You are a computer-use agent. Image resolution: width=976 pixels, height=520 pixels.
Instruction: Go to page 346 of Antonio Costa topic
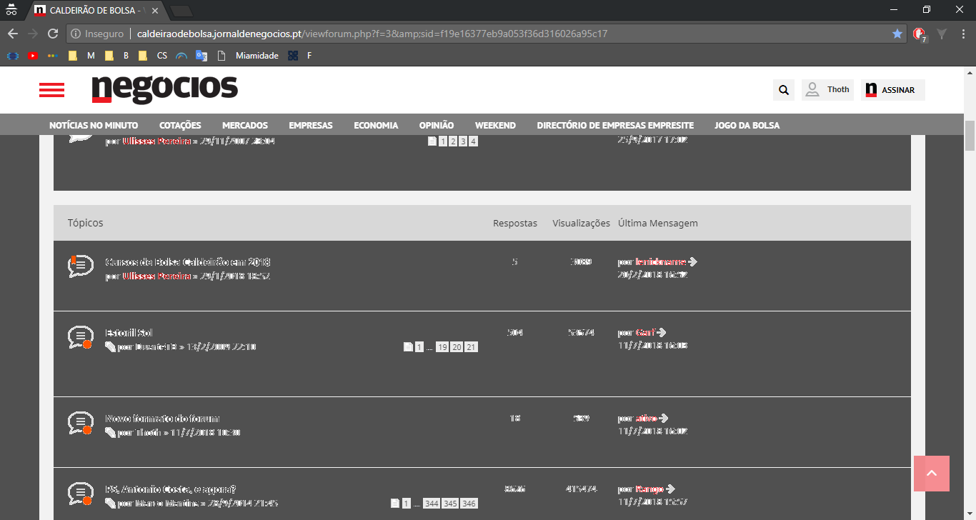click(469, 504)
